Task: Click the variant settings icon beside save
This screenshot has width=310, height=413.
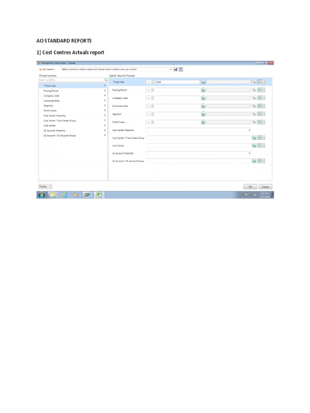Action: (x=181, y=69)
